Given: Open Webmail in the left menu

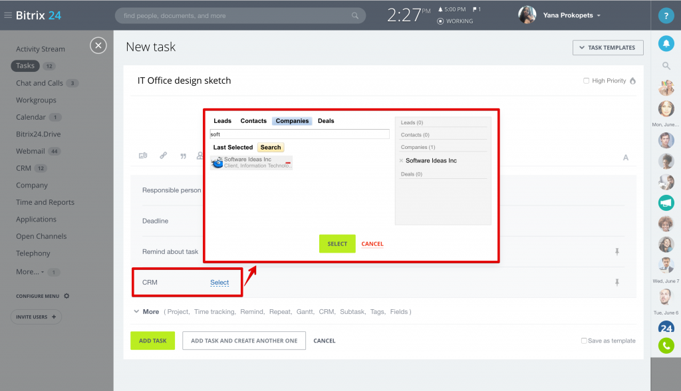Looking at the screenshot, I should pos(31,151).
